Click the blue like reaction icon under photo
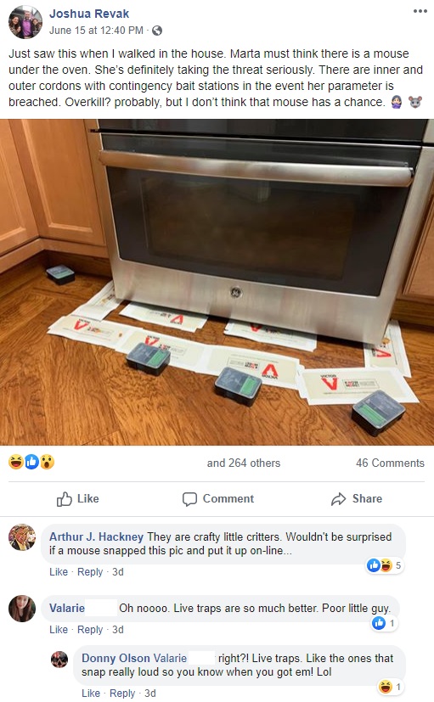The image size is (434, 702). [x=31, y=462]
